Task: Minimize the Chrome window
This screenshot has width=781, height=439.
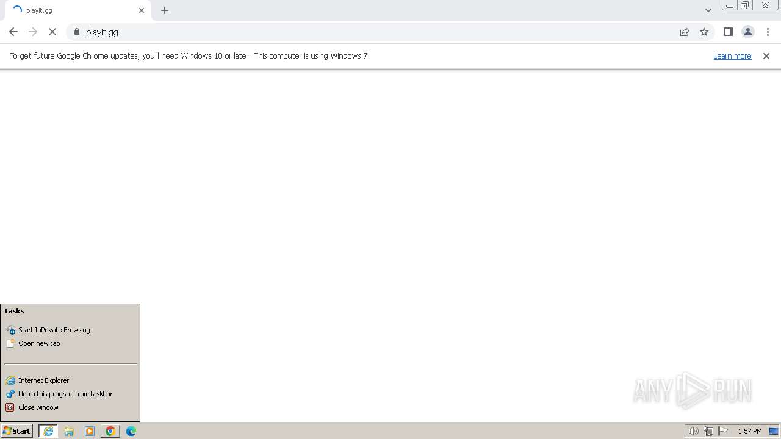Action: click(729, 5)
